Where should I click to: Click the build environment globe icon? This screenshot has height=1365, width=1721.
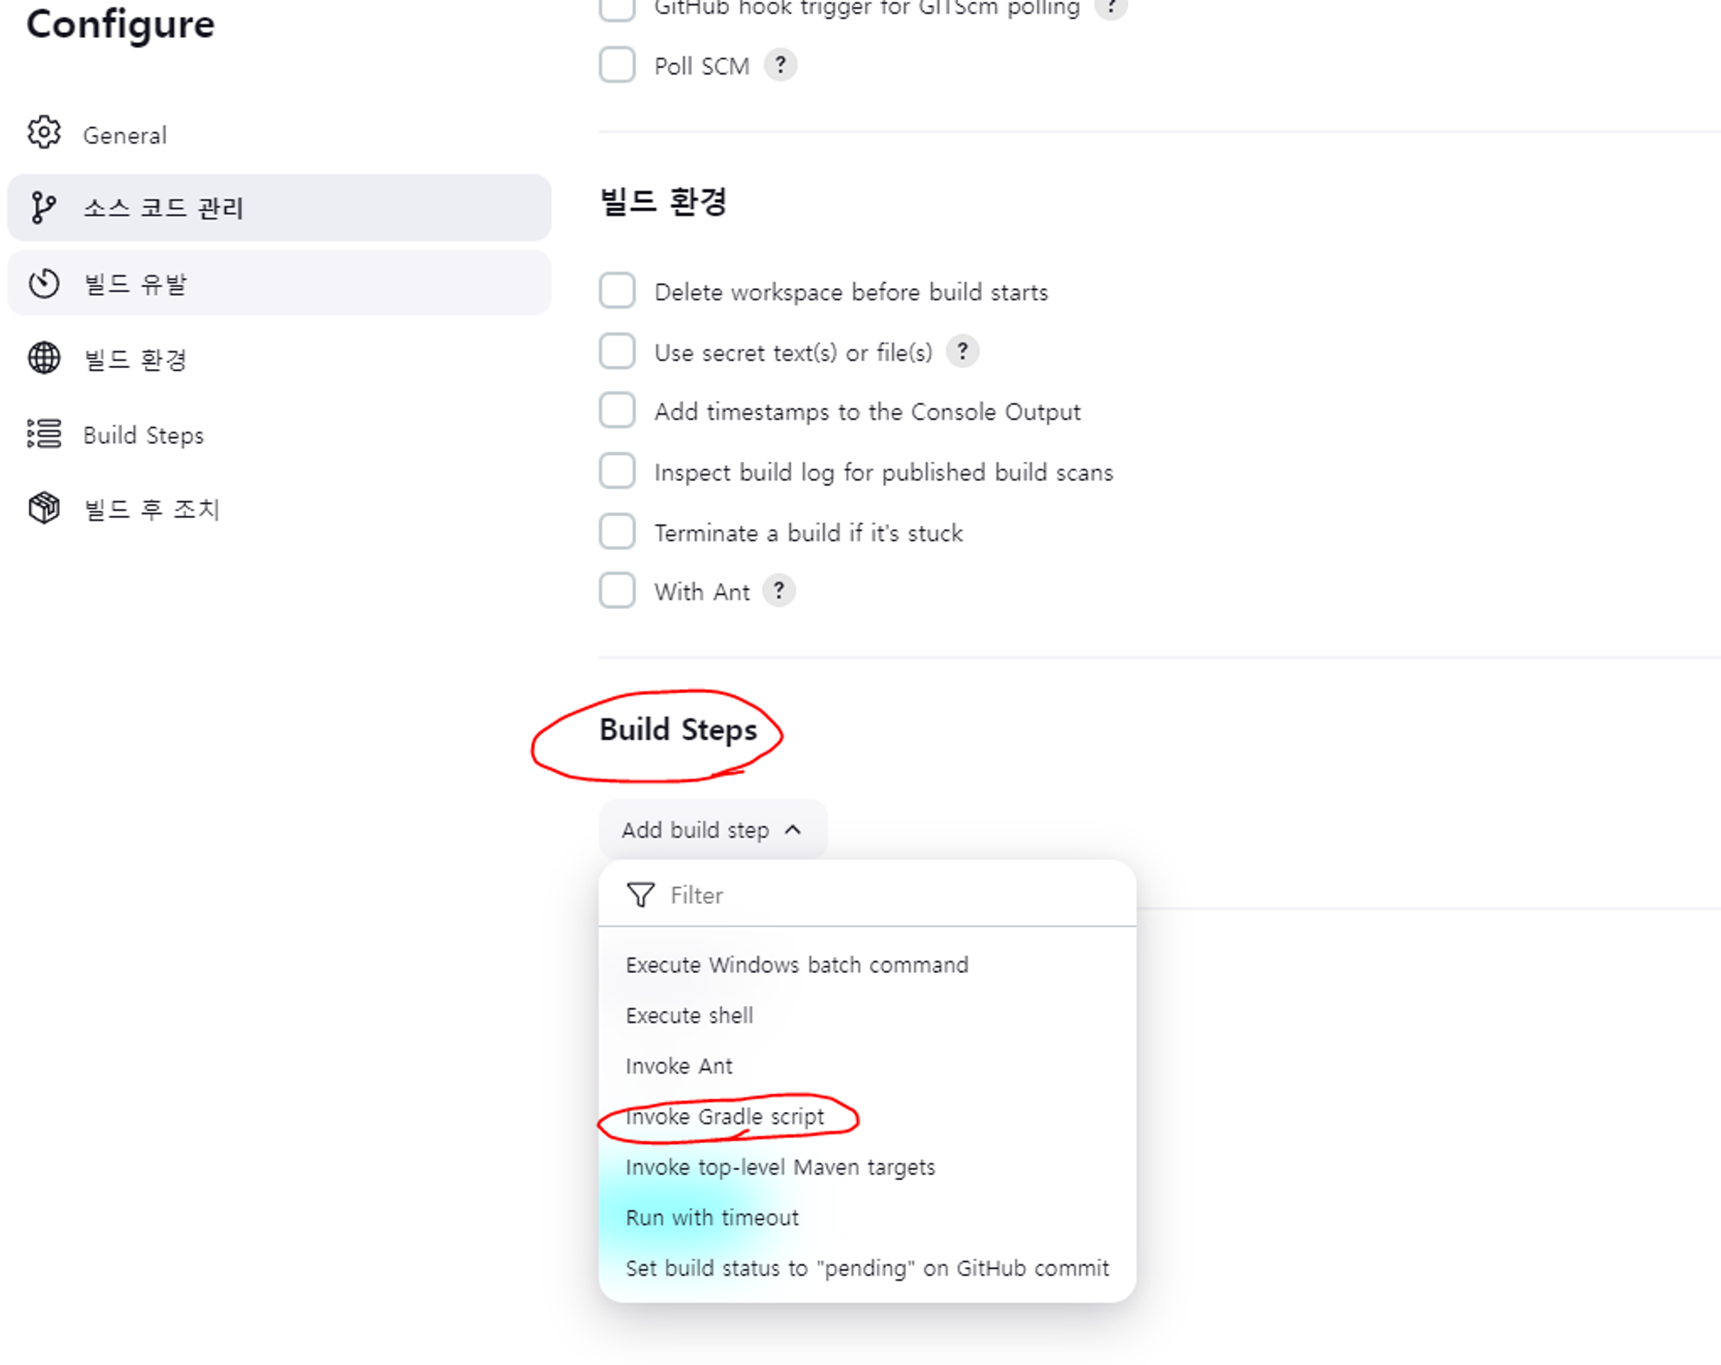[44, 359]
